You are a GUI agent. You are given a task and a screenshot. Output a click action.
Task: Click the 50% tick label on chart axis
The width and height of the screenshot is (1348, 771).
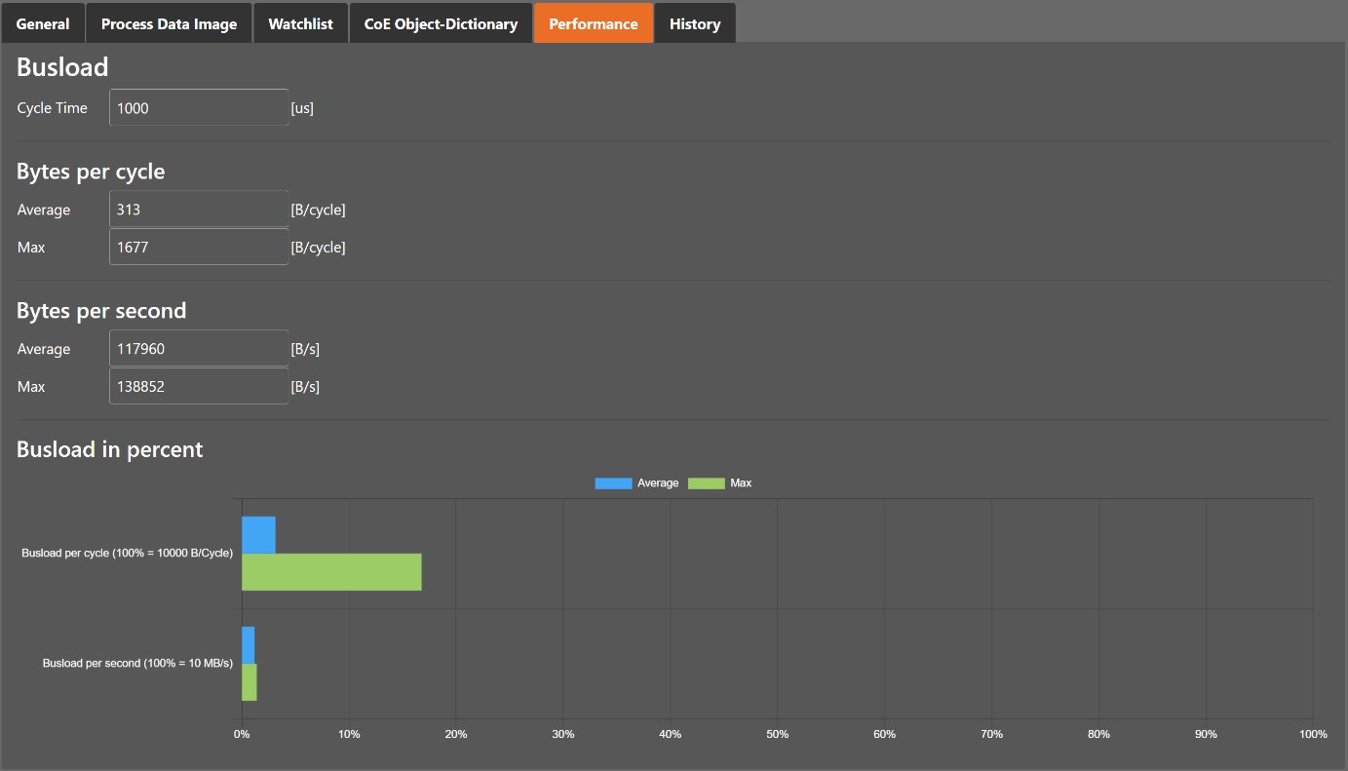(x=777, y=734)
